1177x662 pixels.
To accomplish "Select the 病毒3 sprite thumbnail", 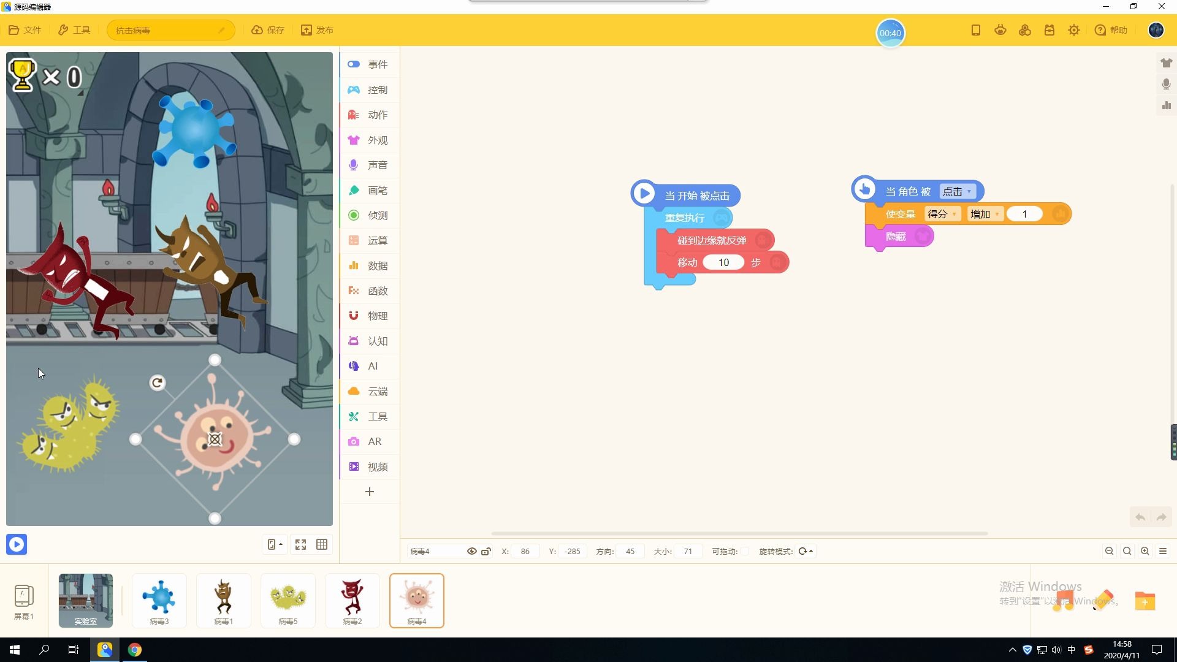I will [159, 600].
